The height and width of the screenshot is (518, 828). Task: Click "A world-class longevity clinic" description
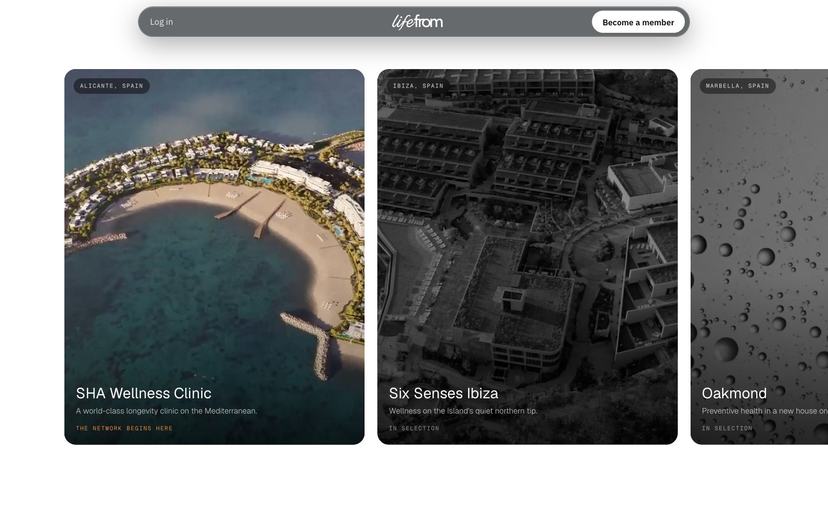(x=166, y=411)
